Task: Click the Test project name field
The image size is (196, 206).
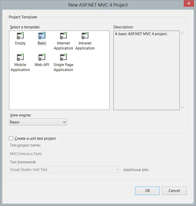Action: point(64,154)
